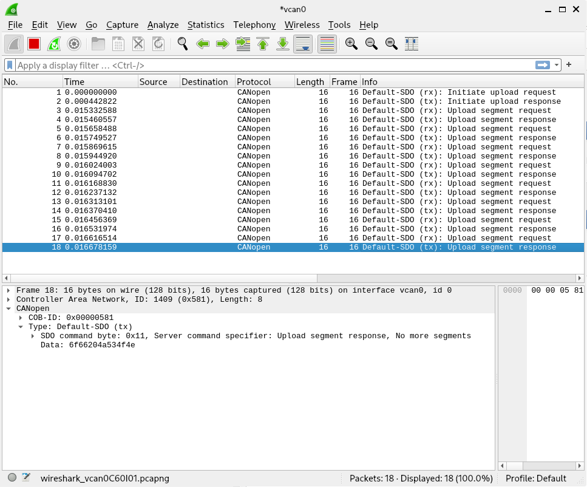Open the Statistics menu
This screenshot has width=587, height=487.
[x=205, y=25]
